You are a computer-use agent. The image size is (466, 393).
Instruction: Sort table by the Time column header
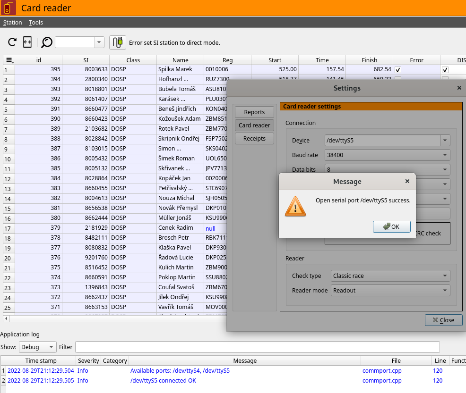pyautogui.click(x=322, y=60)
